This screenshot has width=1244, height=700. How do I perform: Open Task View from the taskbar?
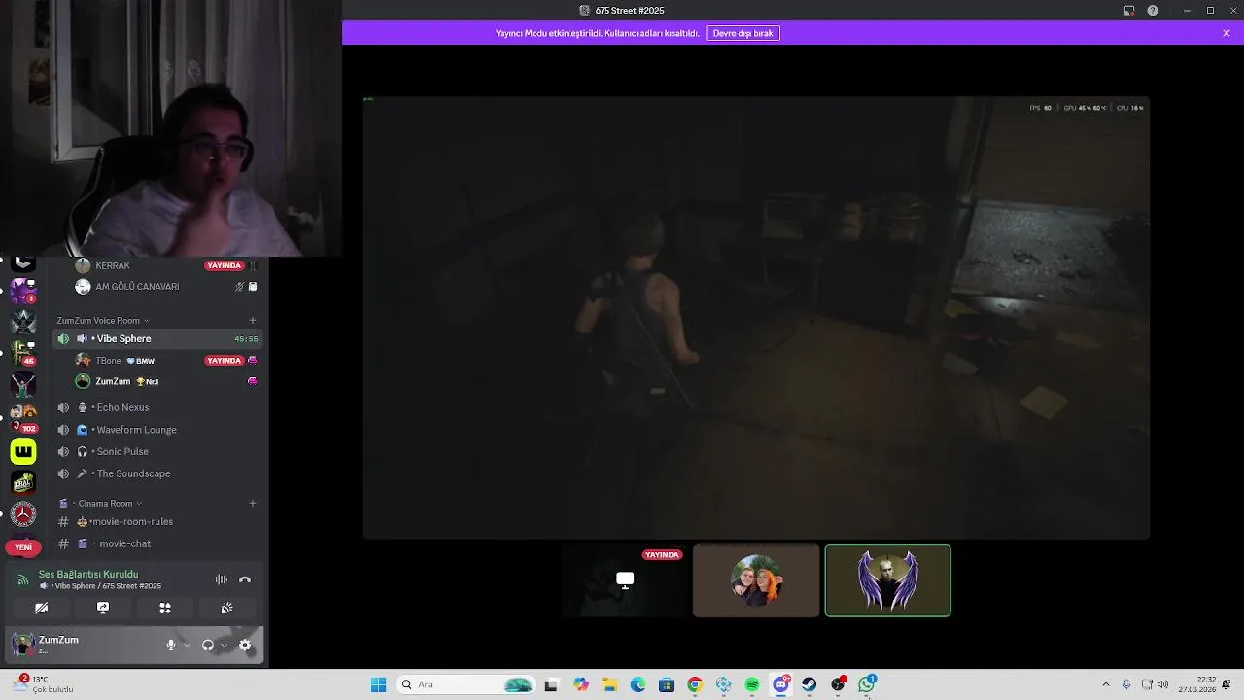551,684
